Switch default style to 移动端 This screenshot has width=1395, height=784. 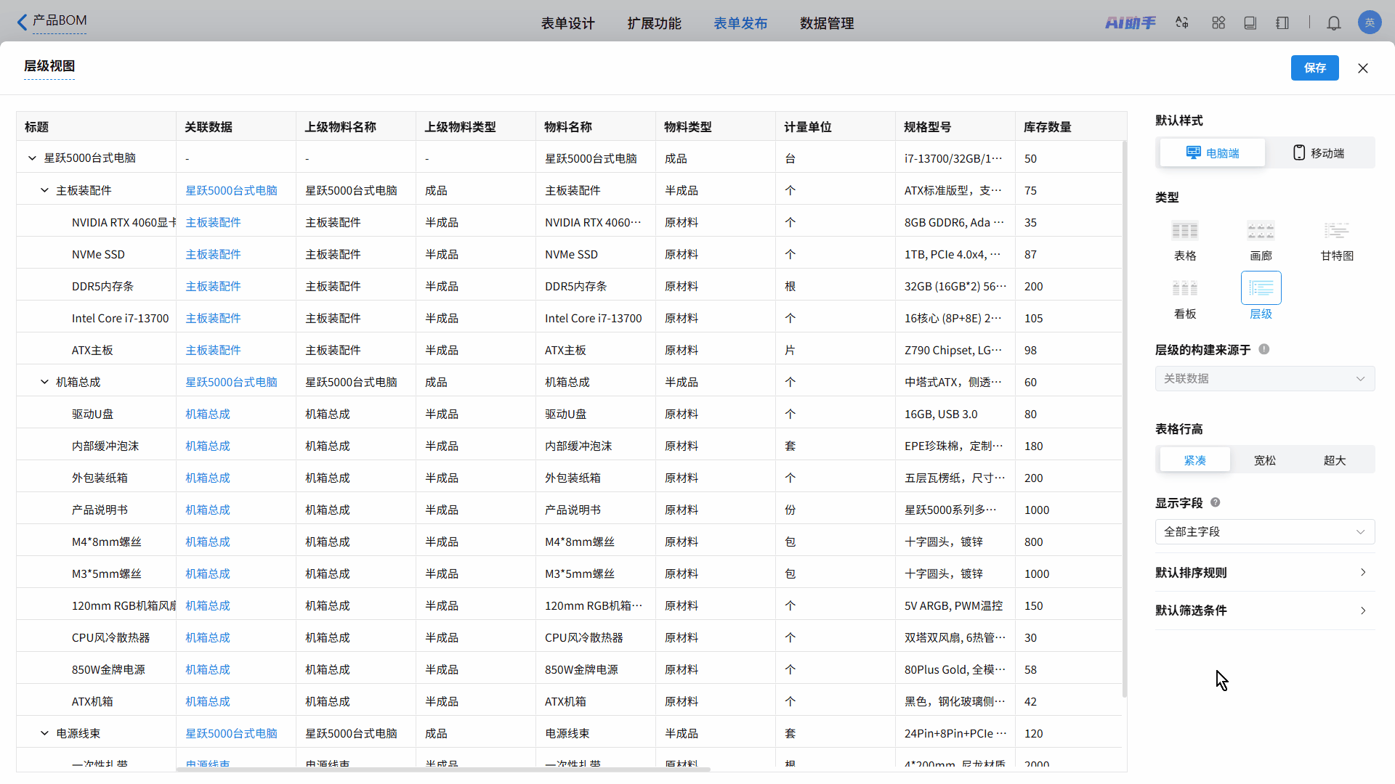tap(1319, 153)
